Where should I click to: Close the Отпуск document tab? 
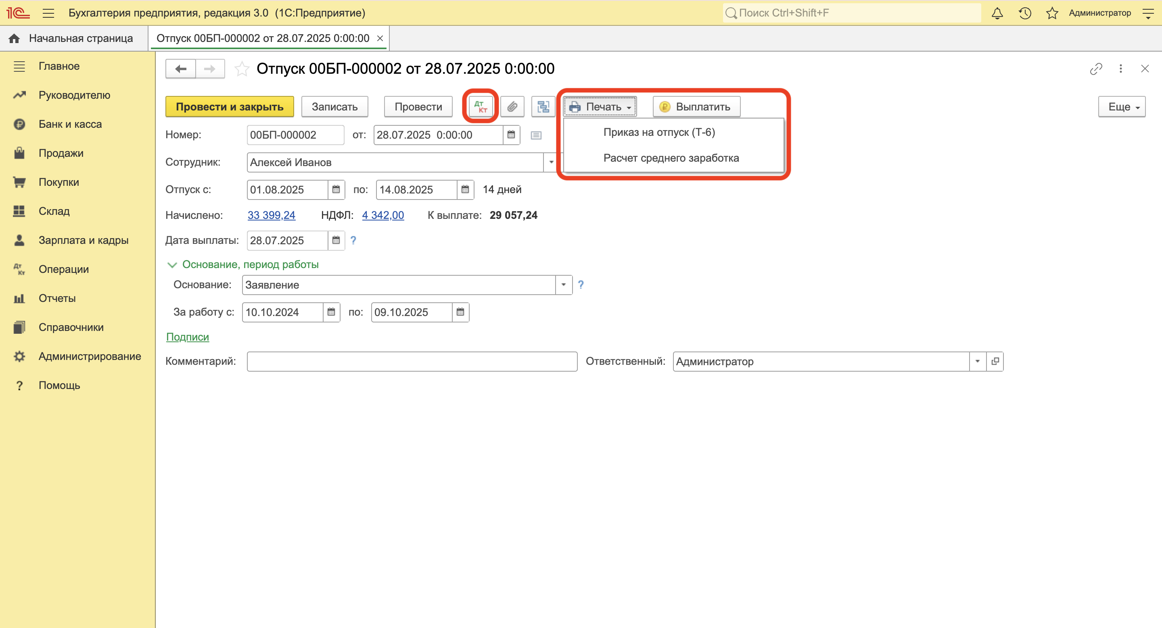380,38
